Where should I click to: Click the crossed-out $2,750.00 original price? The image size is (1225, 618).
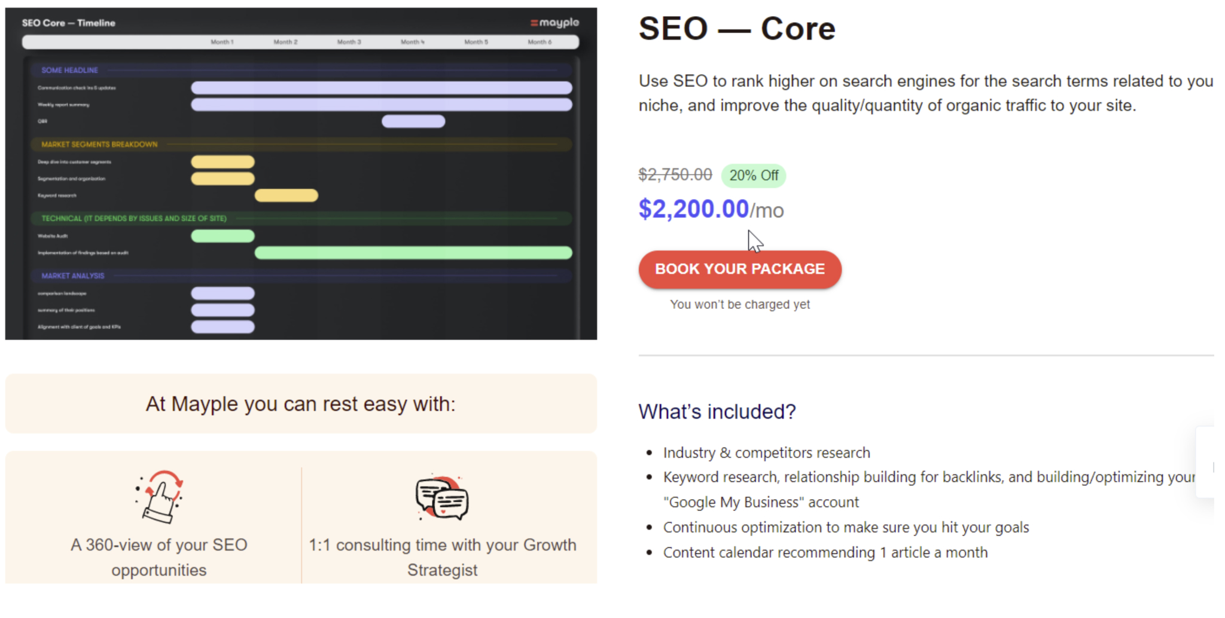click(x=675, y=175)
